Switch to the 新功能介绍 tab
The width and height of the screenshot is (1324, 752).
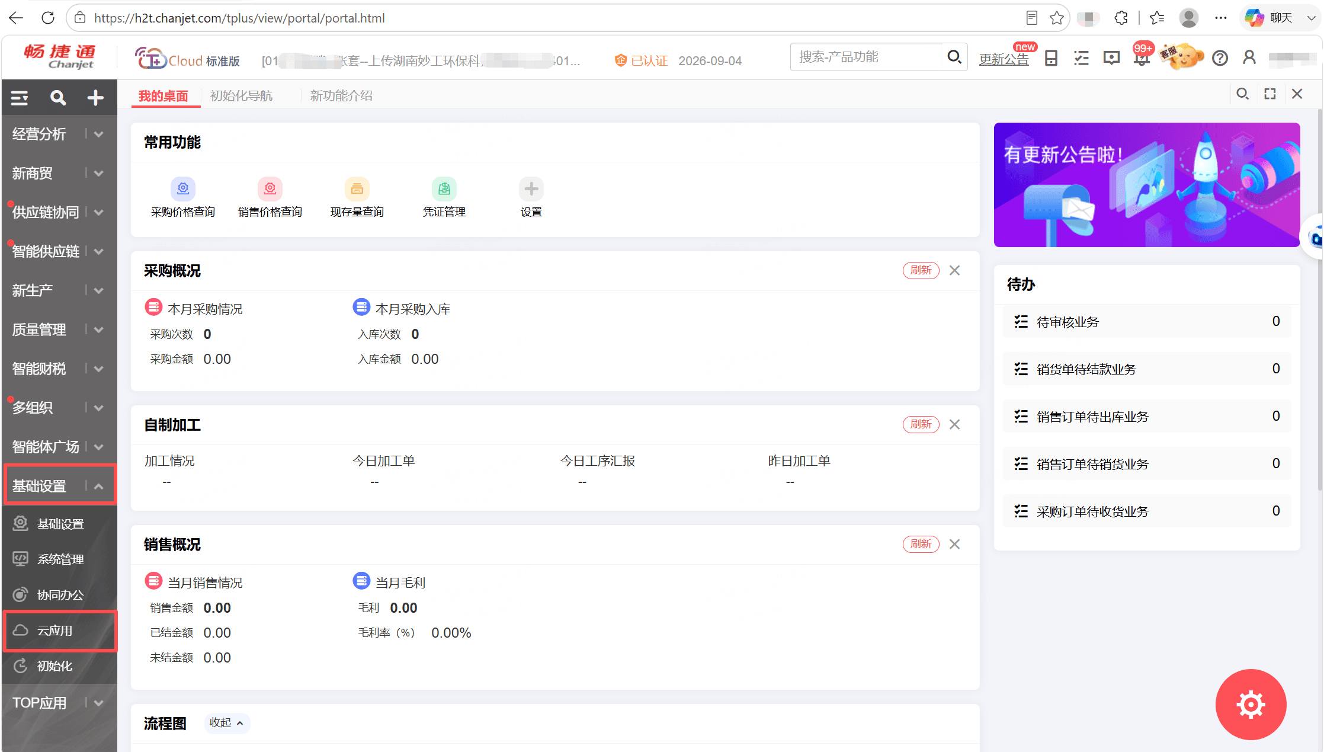coord(341,95)
